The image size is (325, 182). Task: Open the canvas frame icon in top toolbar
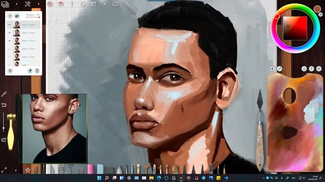[93, 4]
